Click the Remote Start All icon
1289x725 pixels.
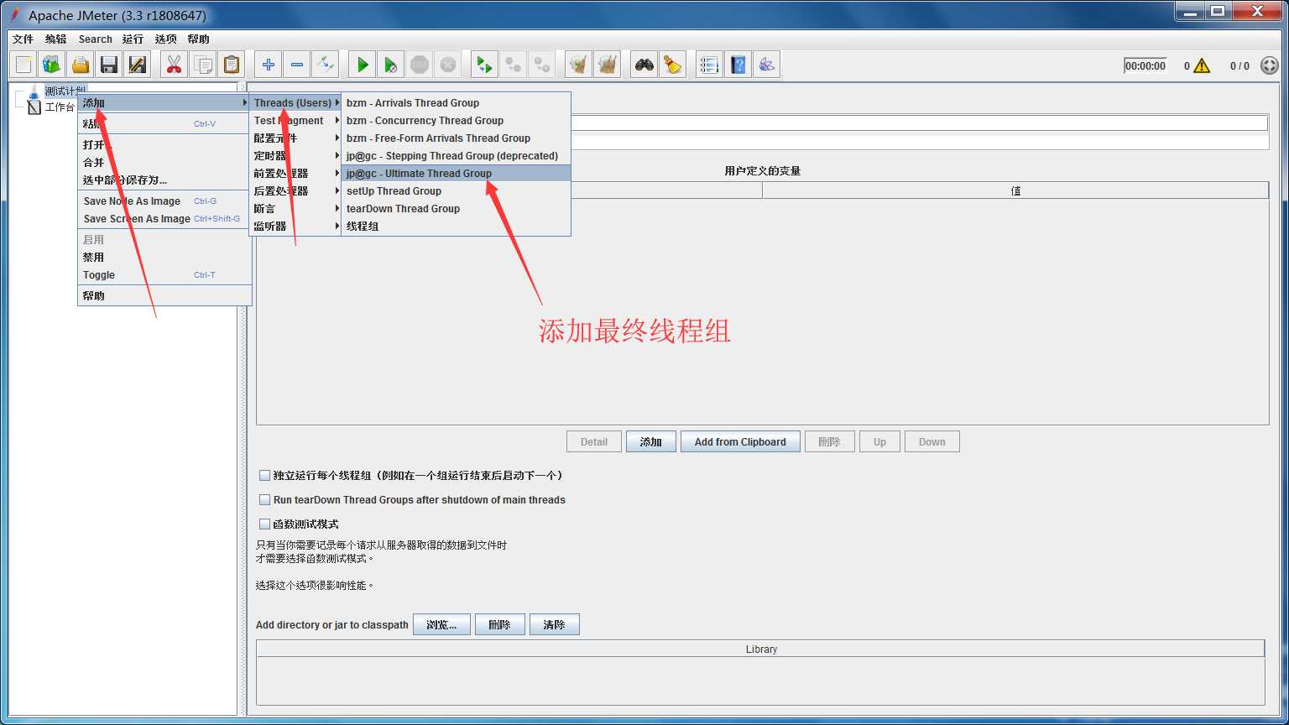pyautogui.click(x=484, y=65)
